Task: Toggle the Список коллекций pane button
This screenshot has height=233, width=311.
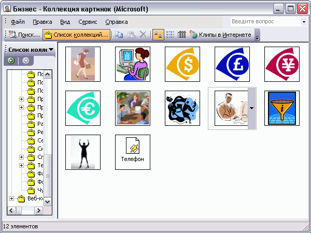Action: [76, 35]
